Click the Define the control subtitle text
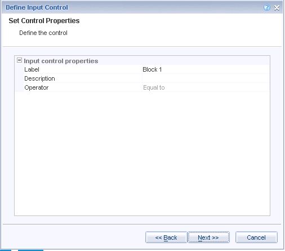This screenshot has height=251, width=285. coord(43,33)
